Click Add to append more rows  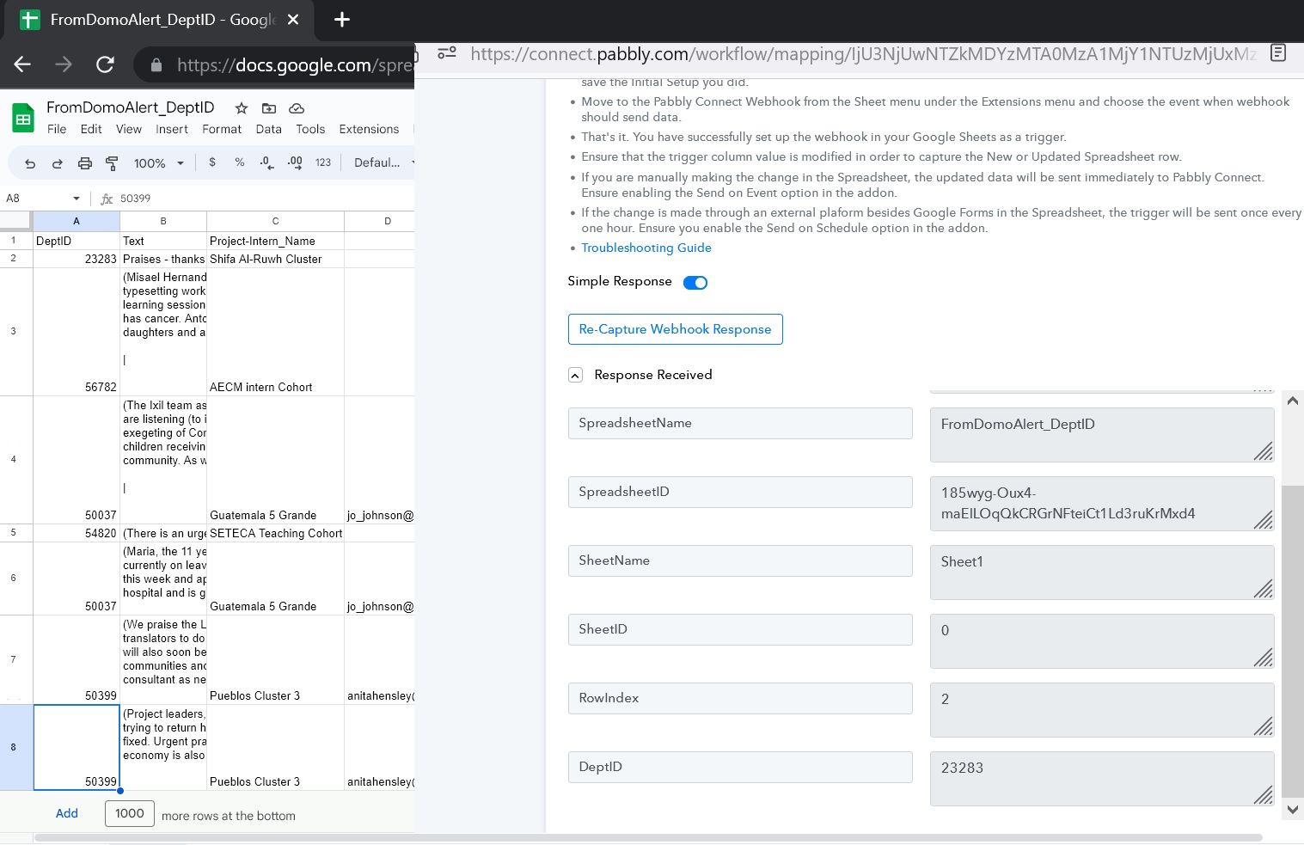(67, 813)
